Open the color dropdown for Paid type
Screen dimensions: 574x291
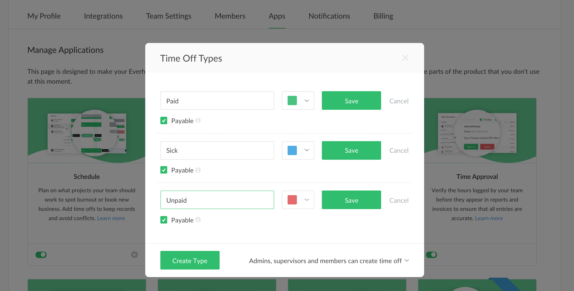(298, 100)
